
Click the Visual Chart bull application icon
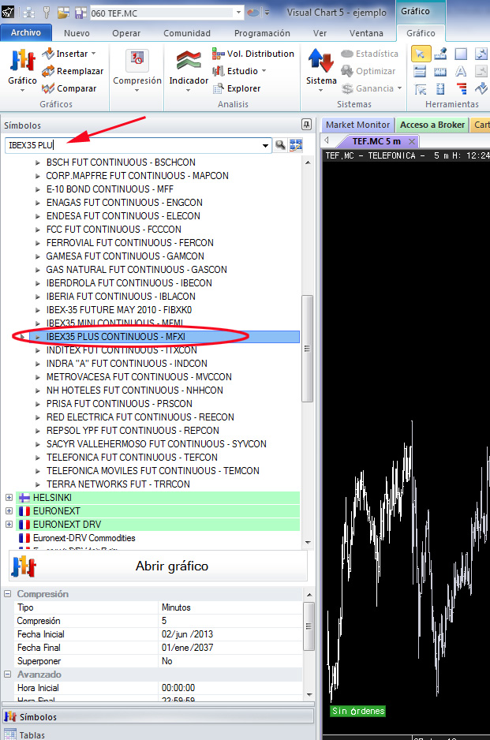8,13
